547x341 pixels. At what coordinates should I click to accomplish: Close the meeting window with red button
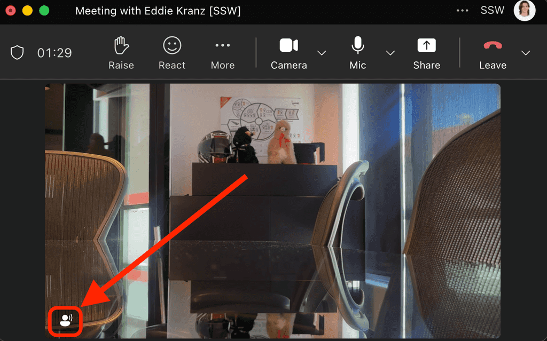[x=10, y=11]
